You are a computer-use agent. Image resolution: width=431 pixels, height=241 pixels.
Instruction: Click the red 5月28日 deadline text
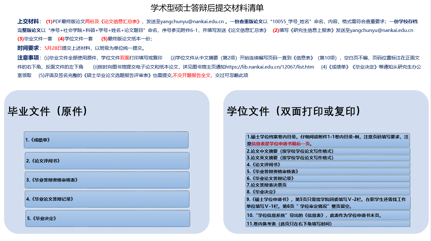pos(53,48)
